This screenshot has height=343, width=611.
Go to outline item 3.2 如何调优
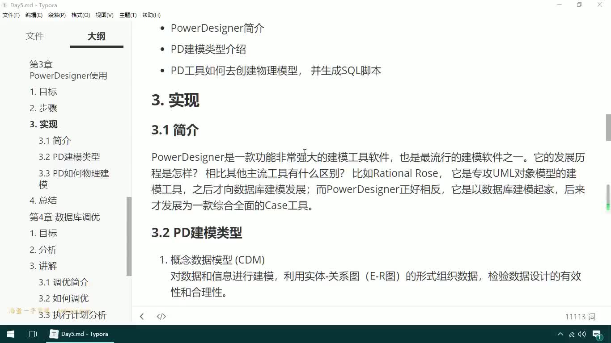pos(64,298)
